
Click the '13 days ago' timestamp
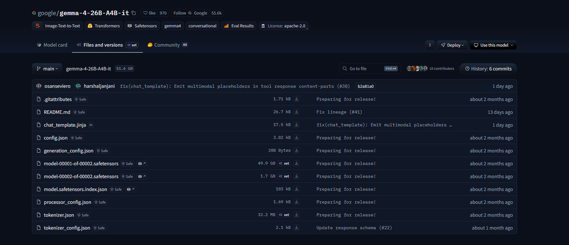[500, 112]
